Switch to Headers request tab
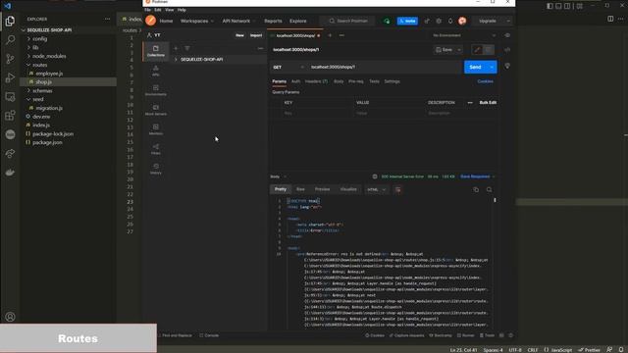This screenshot has height=353, width=628. [316, 81]
